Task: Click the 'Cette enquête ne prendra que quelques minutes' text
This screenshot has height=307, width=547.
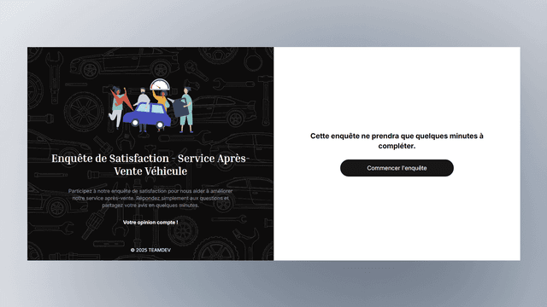Action: point(397,141)
